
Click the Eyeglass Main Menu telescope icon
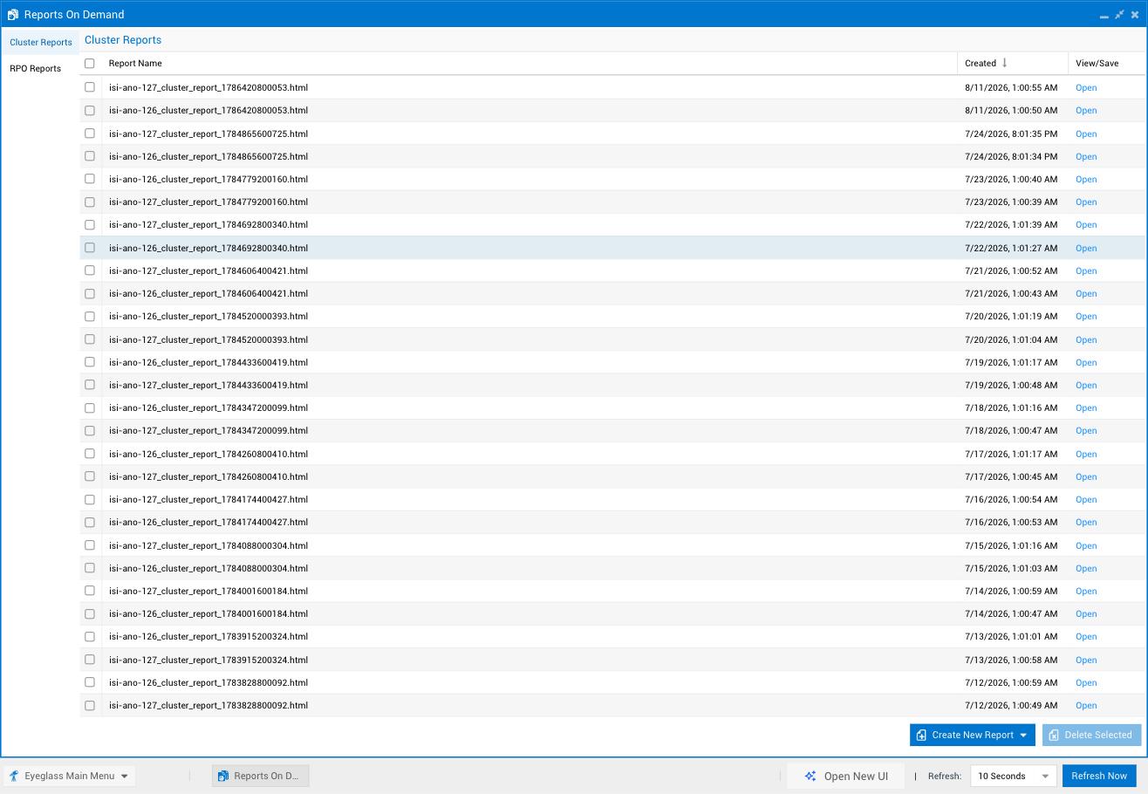coord(14,776)
